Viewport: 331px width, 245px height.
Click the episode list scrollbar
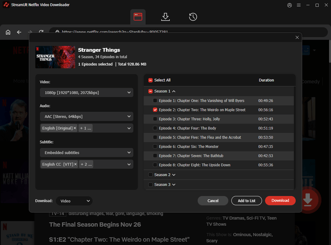coord(295,137)
